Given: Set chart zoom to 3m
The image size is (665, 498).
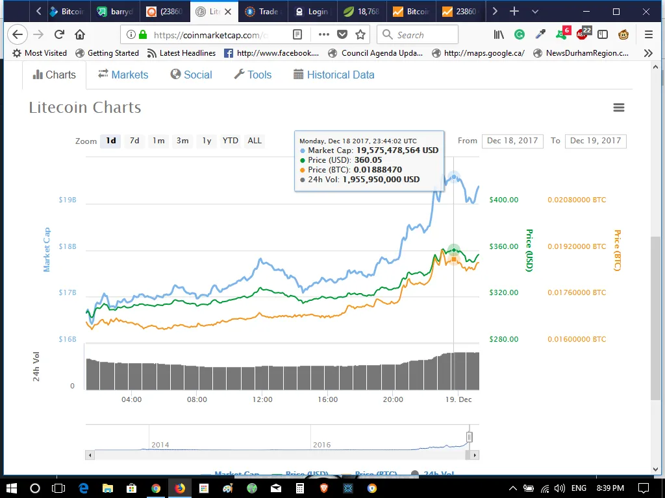Looking at the screenshot, I should click(182, 141).
